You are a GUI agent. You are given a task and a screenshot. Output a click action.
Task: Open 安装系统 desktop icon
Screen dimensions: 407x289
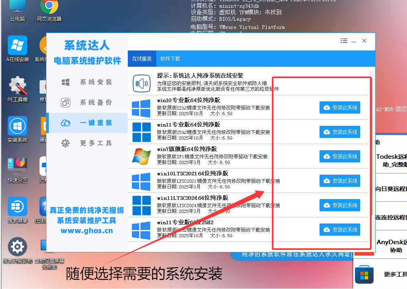(18, 127)
